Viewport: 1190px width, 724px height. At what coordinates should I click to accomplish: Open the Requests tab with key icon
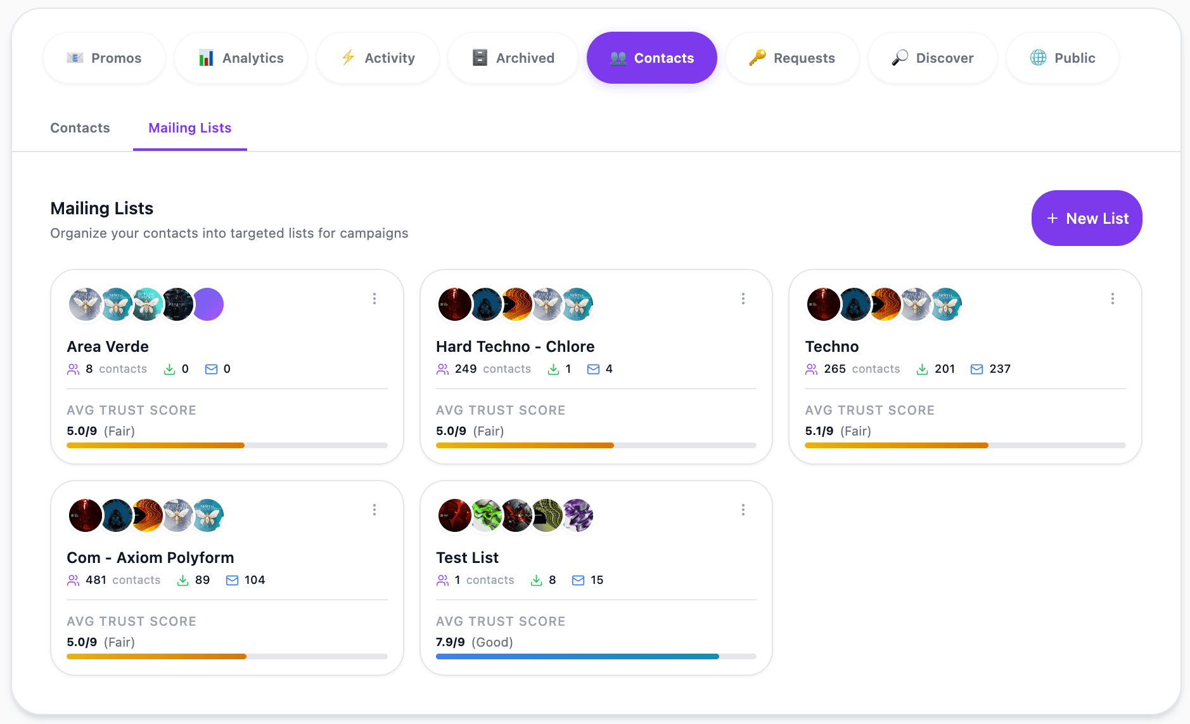pyautogui.click(x=792, y=58)
